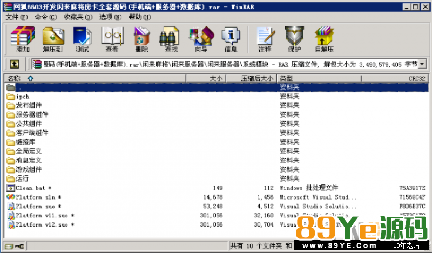Image resolution: width=432 pixels, height=253 pixels.
Task: Click the 解压到 (Extract To) icon
Action: [x=53, y=39]
